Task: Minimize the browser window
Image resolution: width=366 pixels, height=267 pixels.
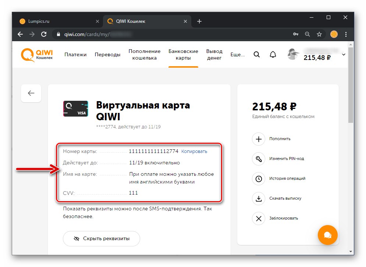Action: (x=312, y=18)
